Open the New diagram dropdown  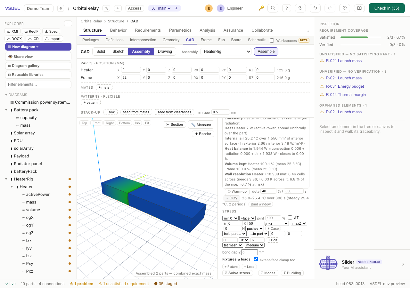(38, 47)
